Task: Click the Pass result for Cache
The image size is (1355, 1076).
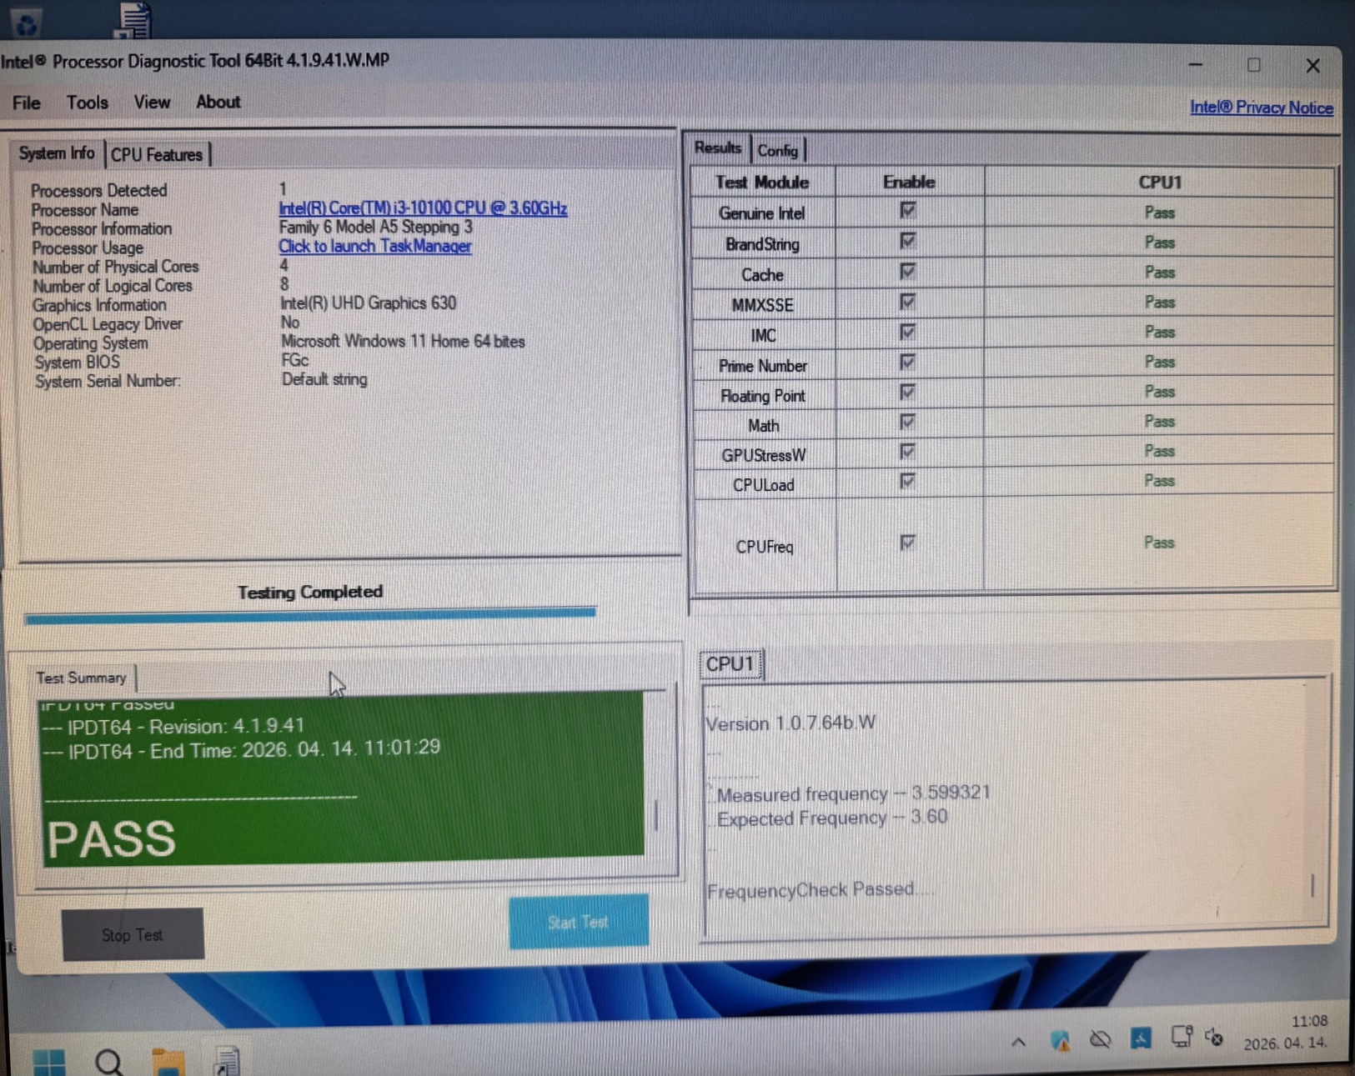Action: 1160,273
